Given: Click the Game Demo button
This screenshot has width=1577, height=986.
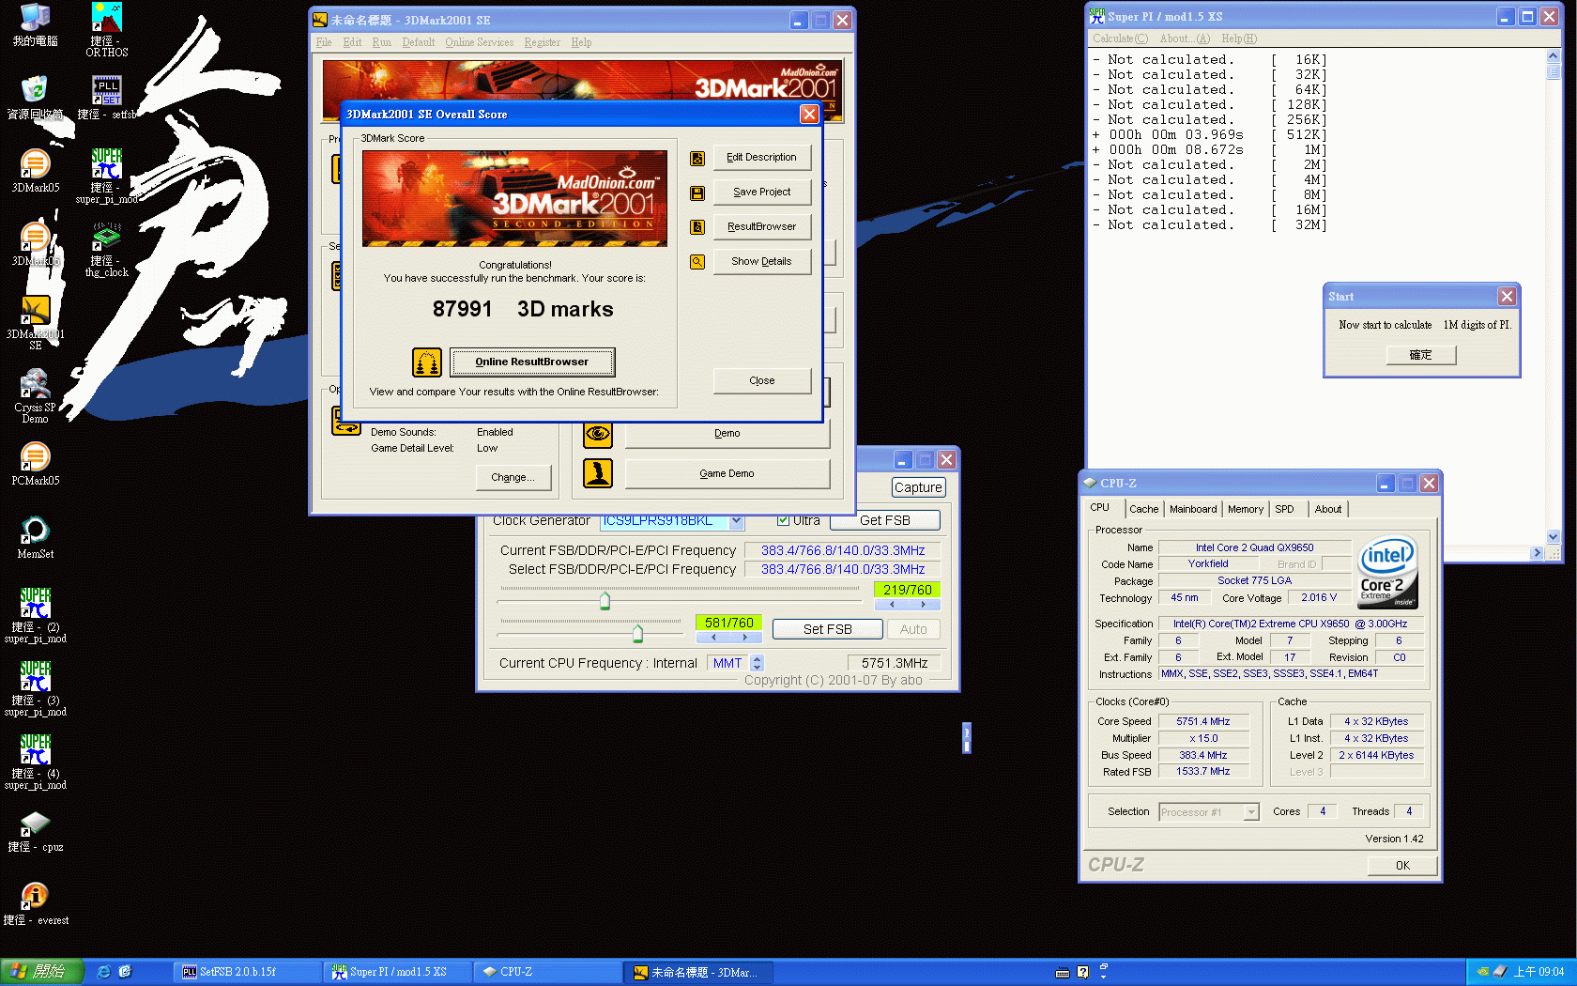Looking at the screenshot, I should [727, 474].
